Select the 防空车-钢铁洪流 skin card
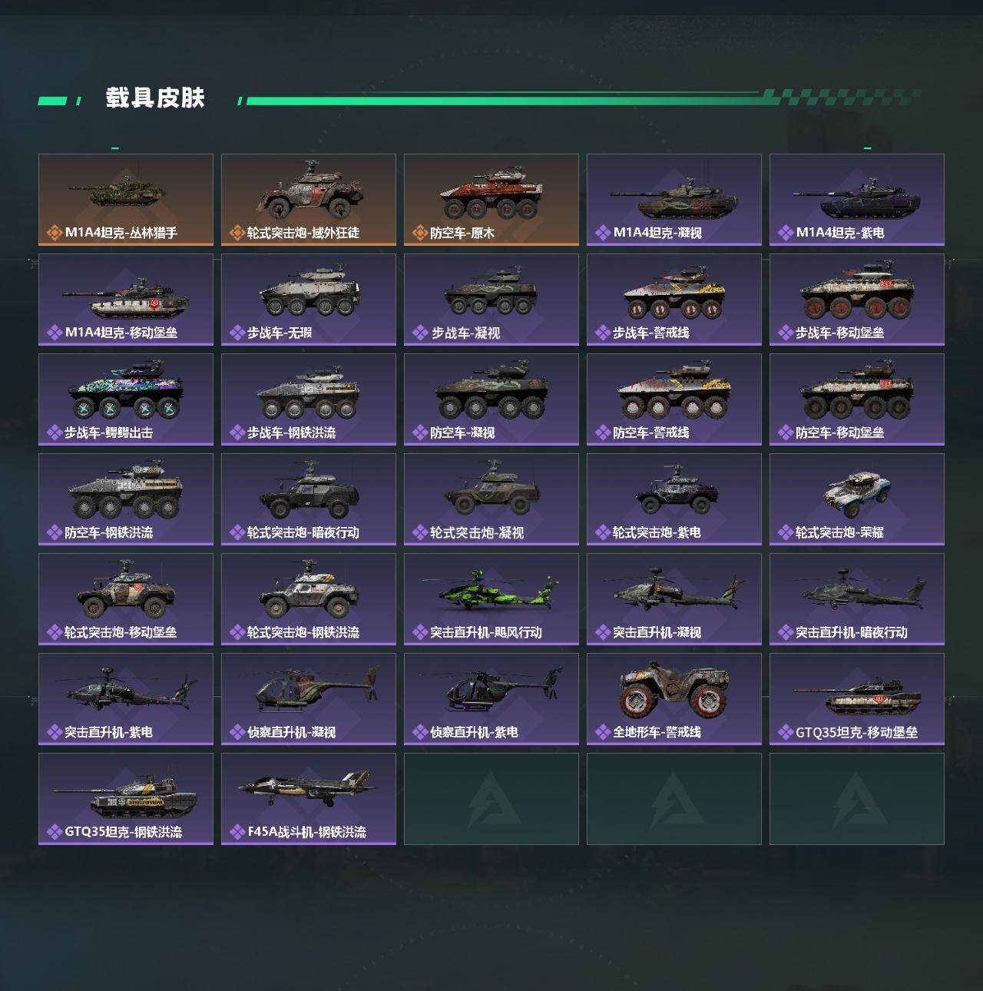This screenshot has height=991, width=983. (x=126, y=499)
